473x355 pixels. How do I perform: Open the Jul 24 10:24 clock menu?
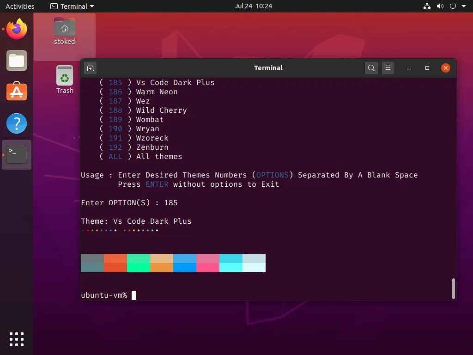point(253,6)
